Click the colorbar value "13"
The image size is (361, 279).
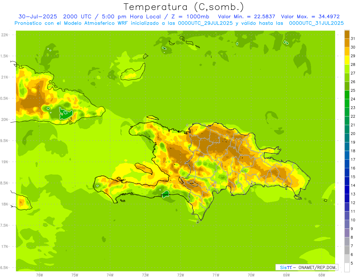click(353, 194)
